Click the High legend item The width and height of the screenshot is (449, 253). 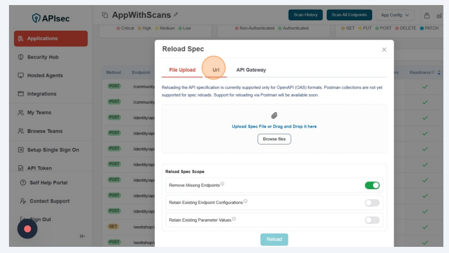pos(144,29)
